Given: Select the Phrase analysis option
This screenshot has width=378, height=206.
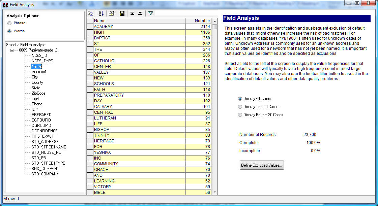Looking at the screenshot, I should 9,23.
